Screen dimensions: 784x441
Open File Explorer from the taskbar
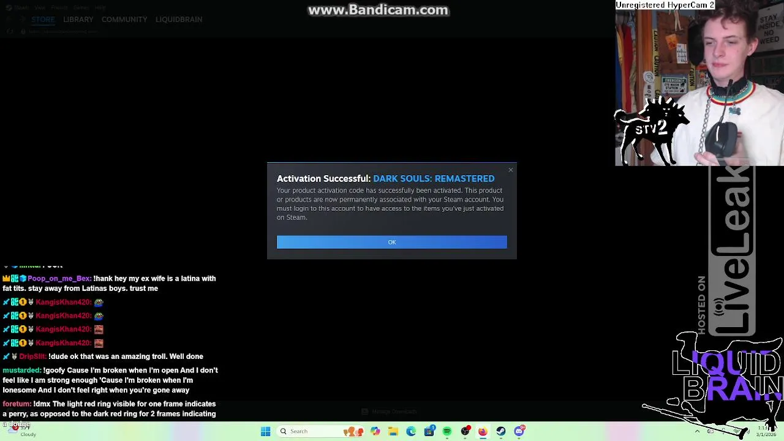pos(393,431)
